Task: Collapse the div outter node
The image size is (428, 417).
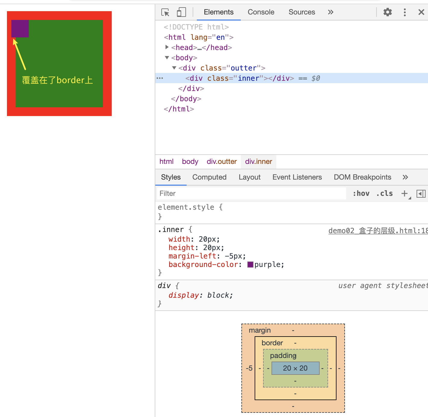Action: [x=174, y=68]
